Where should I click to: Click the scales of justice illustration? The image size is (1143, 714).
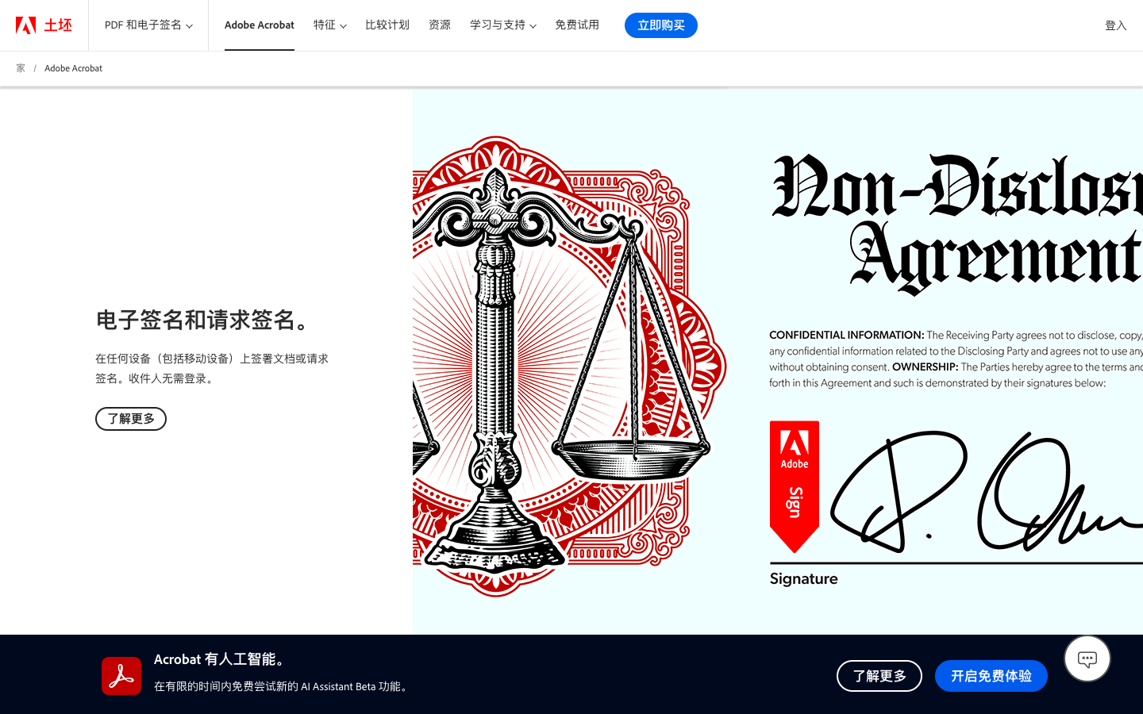click(x=569, y=365)
